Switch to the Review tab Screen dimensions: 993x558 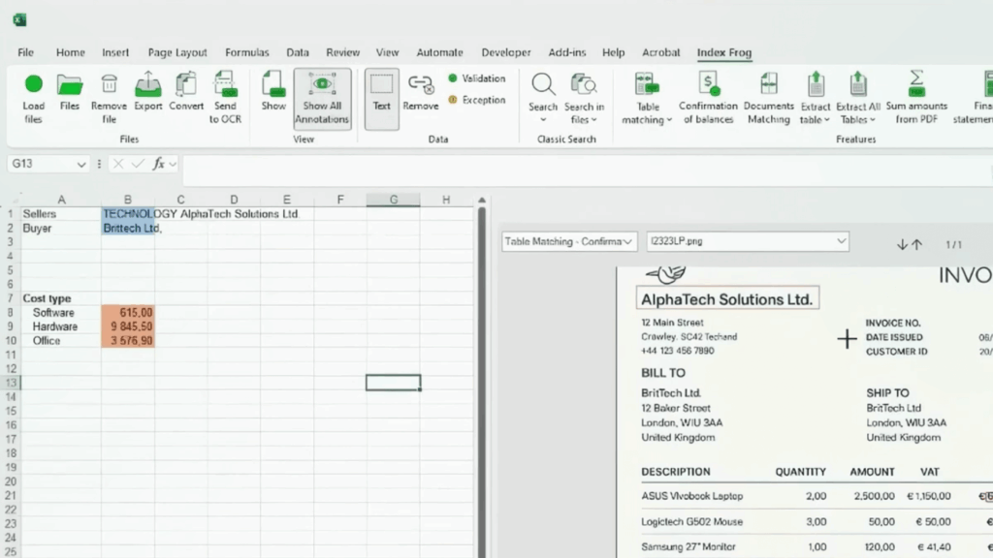[342, 52]
